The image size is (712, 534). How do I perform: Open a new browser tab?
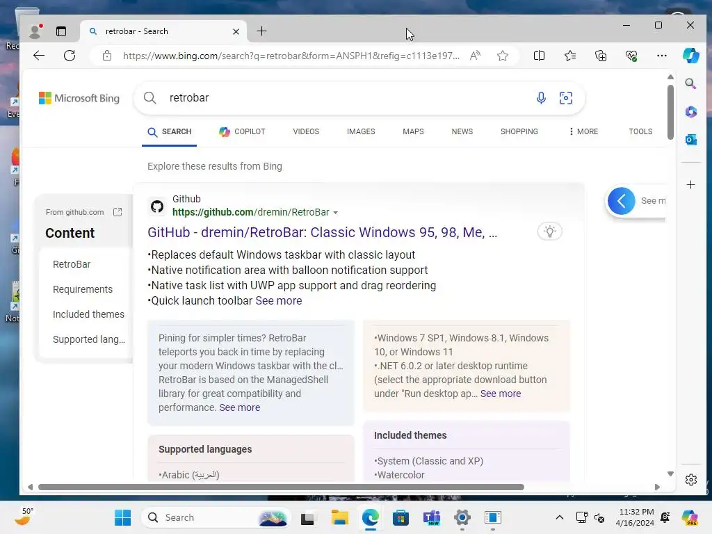click(261, 31)
